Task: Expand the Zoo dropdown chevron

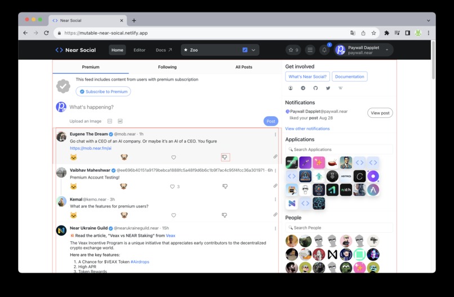Action: pos(253,50)
